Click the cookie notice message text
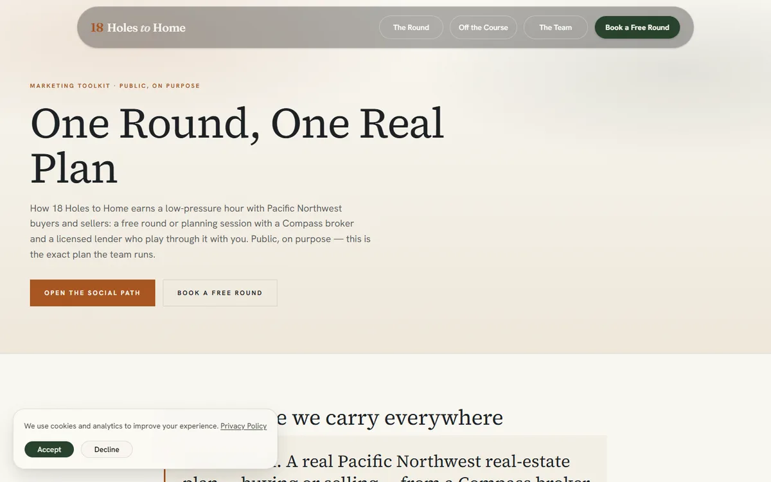This screenshot has height=482, width=771. (121, 426)
